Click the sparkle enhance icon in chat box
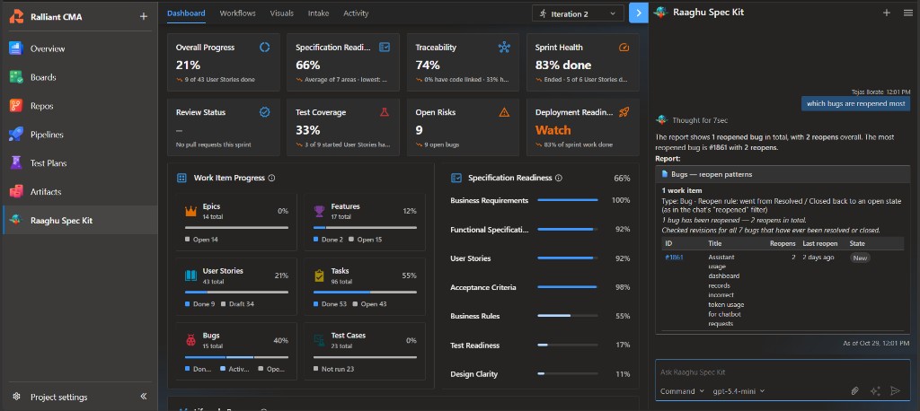 pos(875,391)
